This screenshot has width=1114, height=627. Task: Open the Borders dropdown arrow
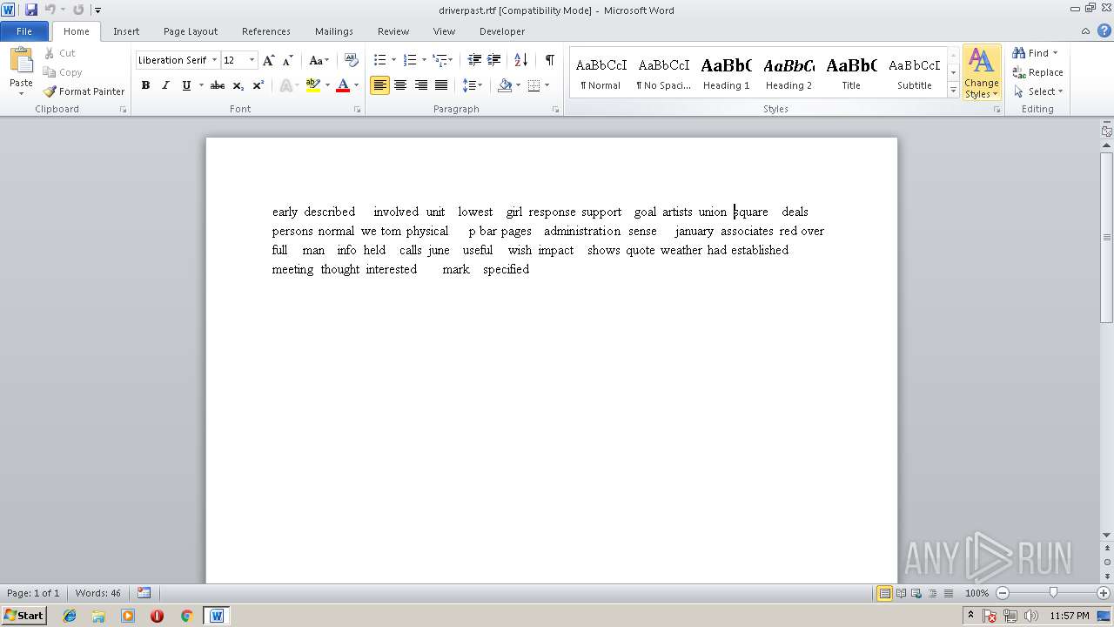click(547, 85)
